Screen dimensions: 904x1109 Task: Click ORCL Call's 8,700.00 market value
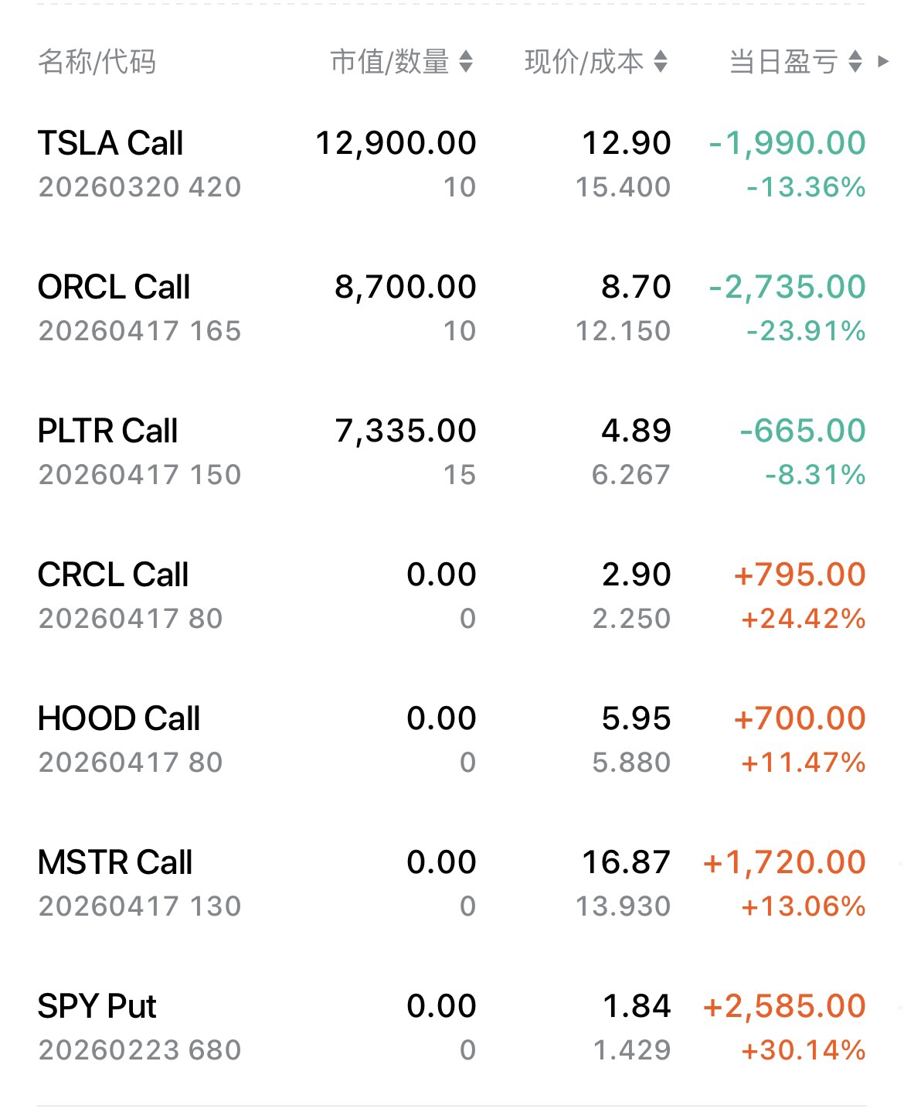[x=406, y=288]
